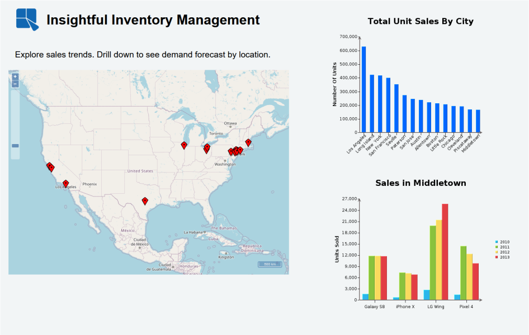Click the Cleveland map pin in Ohio
Image resolution: width=529 pixels, height=335 pixels.
207,147
